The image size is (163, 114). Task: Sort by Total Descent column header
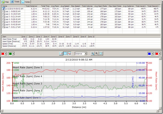(x=153, y=6)
